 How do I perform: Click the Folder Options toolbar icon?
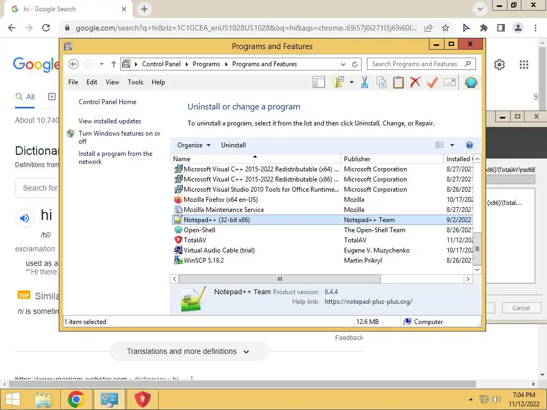pos(339,82)
